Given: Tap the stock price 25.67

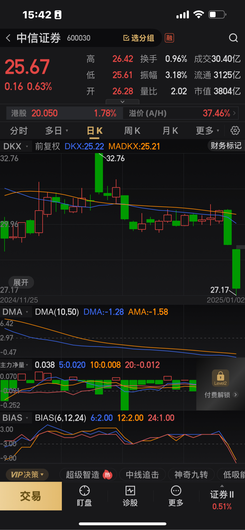Looking at the screenshot, I should click(27, 67).
